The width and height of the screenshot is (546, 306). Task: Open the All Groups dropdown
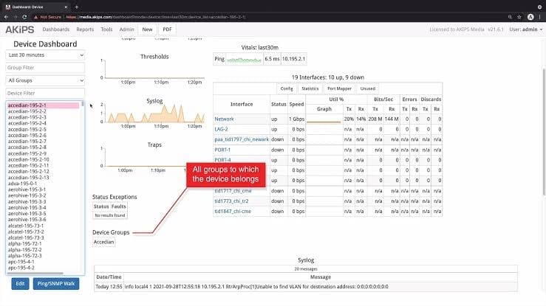(x=45, y=80)
